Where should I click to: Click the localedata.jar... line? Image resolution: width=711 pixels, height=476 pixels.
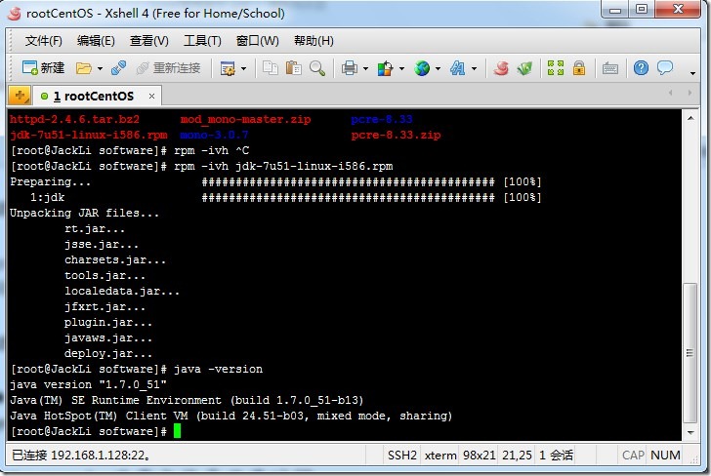coord(122,292)
